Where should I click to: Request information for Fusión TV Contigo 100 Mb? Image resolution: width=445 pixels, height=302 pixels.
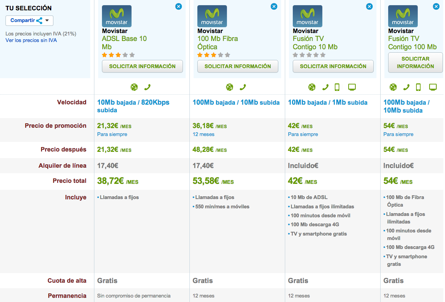(x=415, y=62)
